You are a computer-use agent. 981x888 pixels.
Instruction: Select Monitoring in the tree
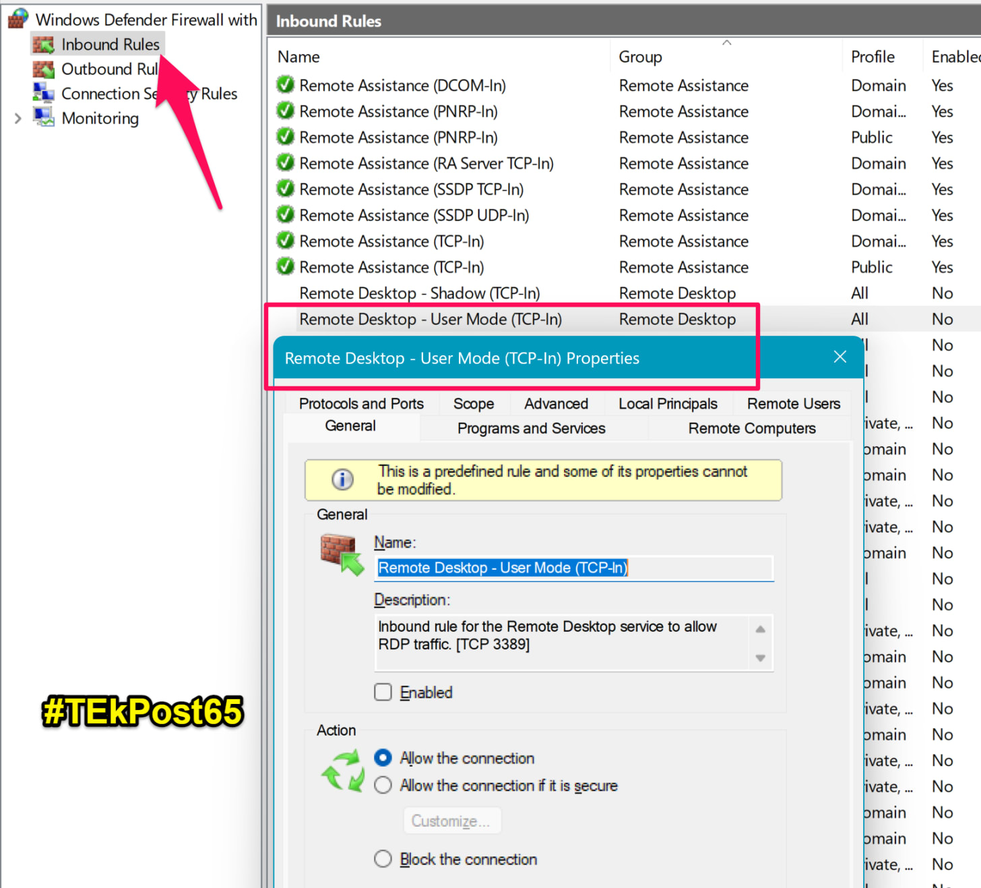coord(100,118)
